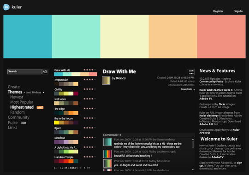Viewport: 249px width, 175px height.
Task: Click the Register link
Action: 218,11
